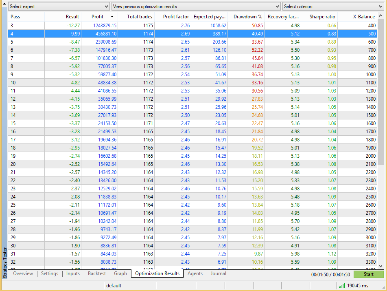Image resolution: width=387 pixels, height=291 pixels.
Task: Switch to the Overview tab
Action: coord(23,273)
